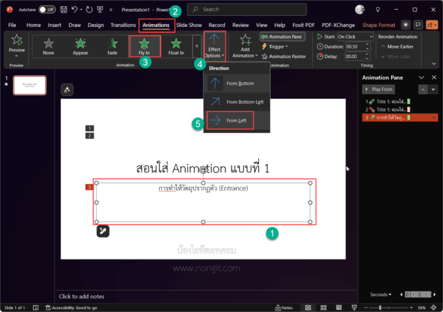Open the Start On Click combo box
The height and width of the screenshot is (312, 443).
(x=355, y=37)
